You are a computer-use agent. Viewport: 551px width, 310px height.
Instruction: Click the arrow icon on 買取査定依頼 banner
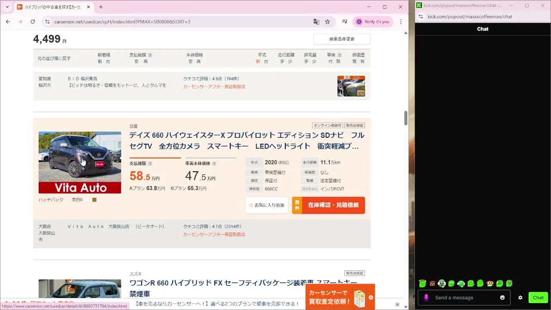371,297
